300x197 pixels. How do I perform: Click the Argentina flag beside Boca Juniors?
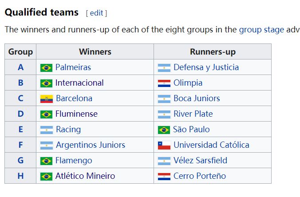click(164, 99)
